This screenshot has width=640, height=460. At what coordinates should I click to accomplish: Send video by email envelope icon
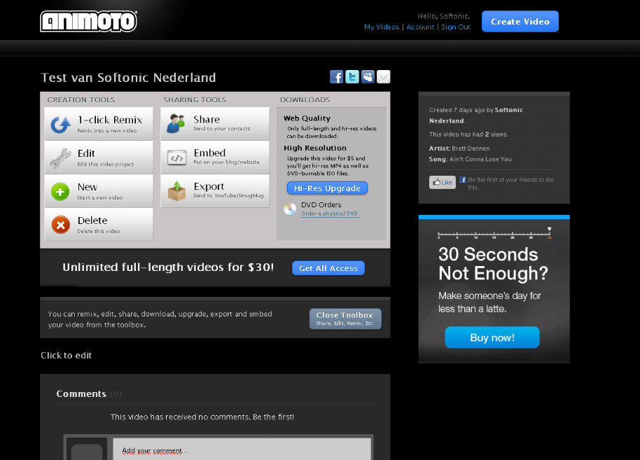tap(383, 77)
